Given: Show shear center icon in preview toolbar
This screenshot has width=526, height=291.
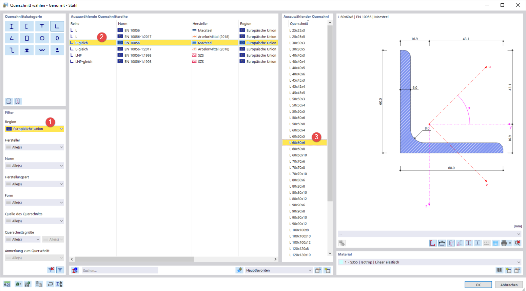Looking at the screenshot, I should click(x=460, y=243).
